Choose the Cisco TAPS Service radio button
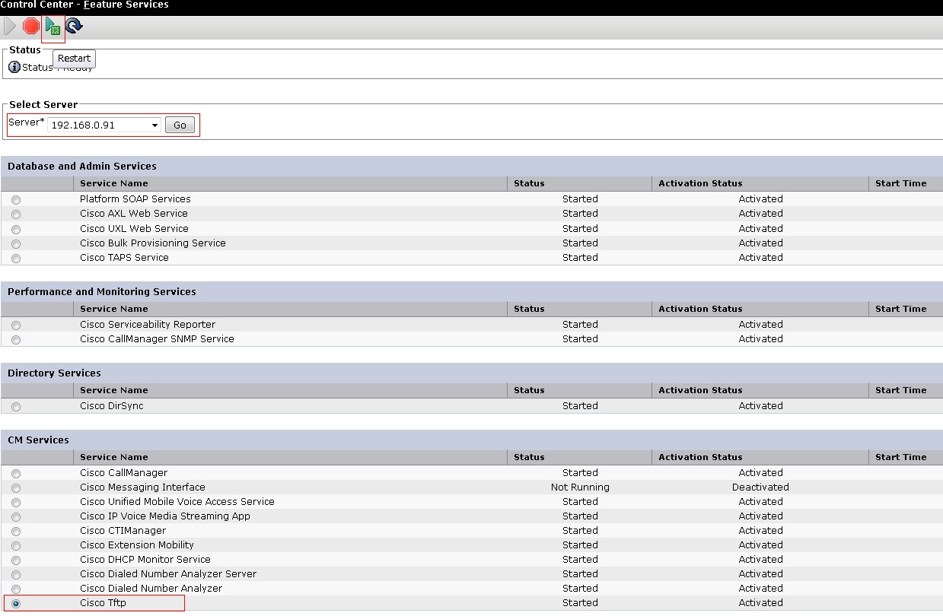Screen dimensions: 943x616 (x=16, y=259)
